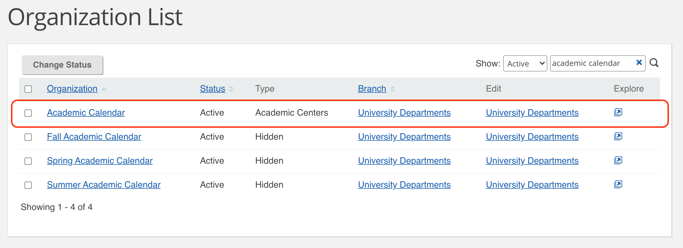Click the Edit column header
683x248 pixels.
pos(493,89)
